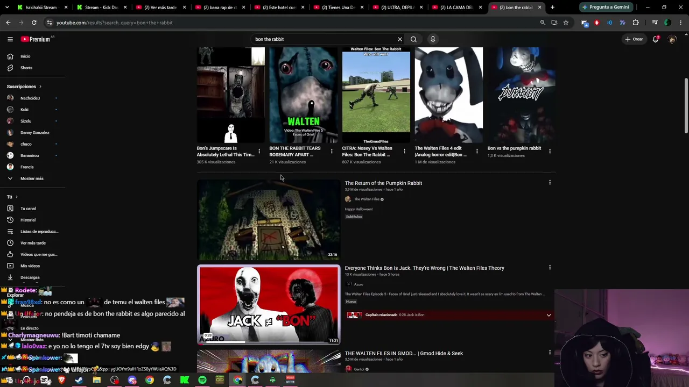Open the Chrome profile avatar
The height and width of the screenshot is (387, 689).
[x=667, y=23]
